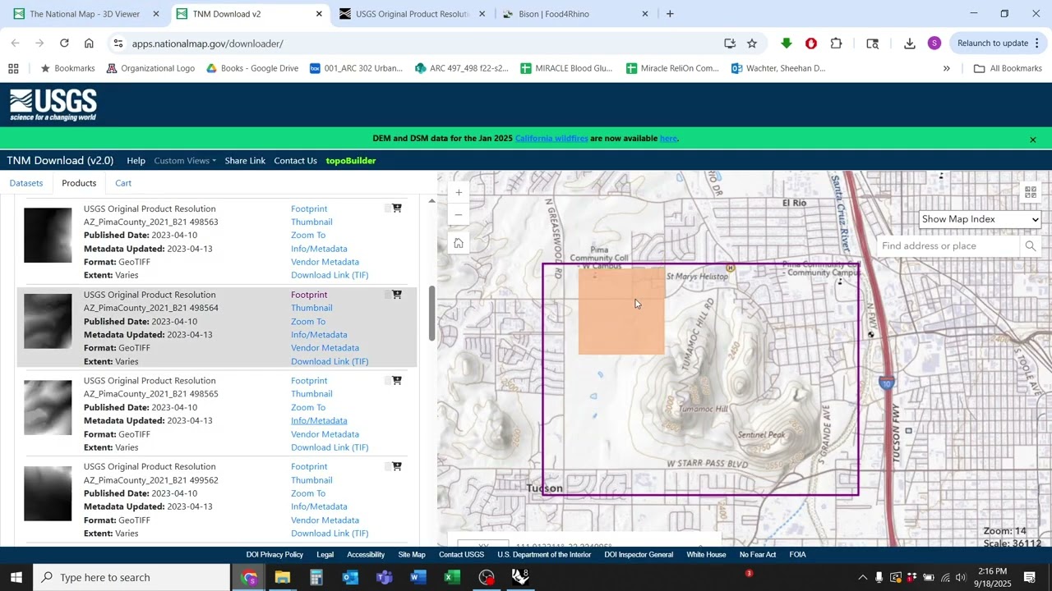Open Google apps grid in bookmarks bar

click(x=13, y=69)
